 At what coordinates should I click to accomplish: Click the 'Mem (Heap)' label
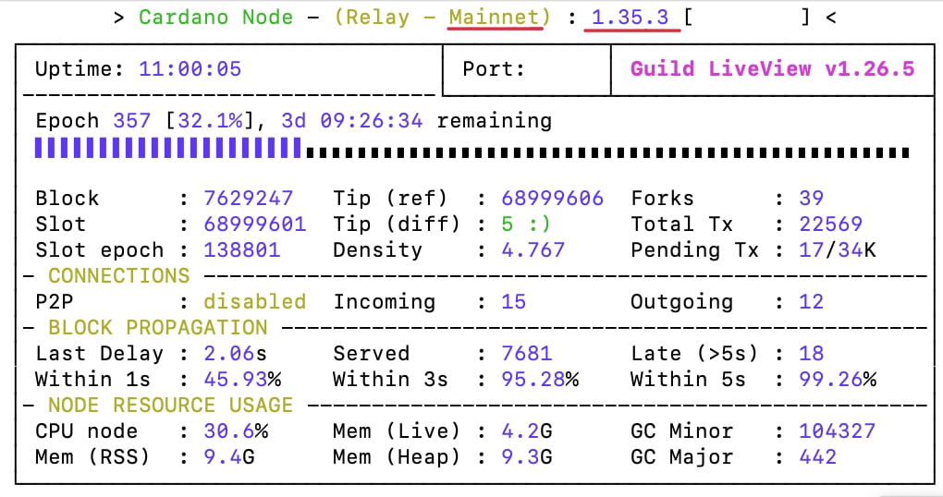click(x=397, y=456)
